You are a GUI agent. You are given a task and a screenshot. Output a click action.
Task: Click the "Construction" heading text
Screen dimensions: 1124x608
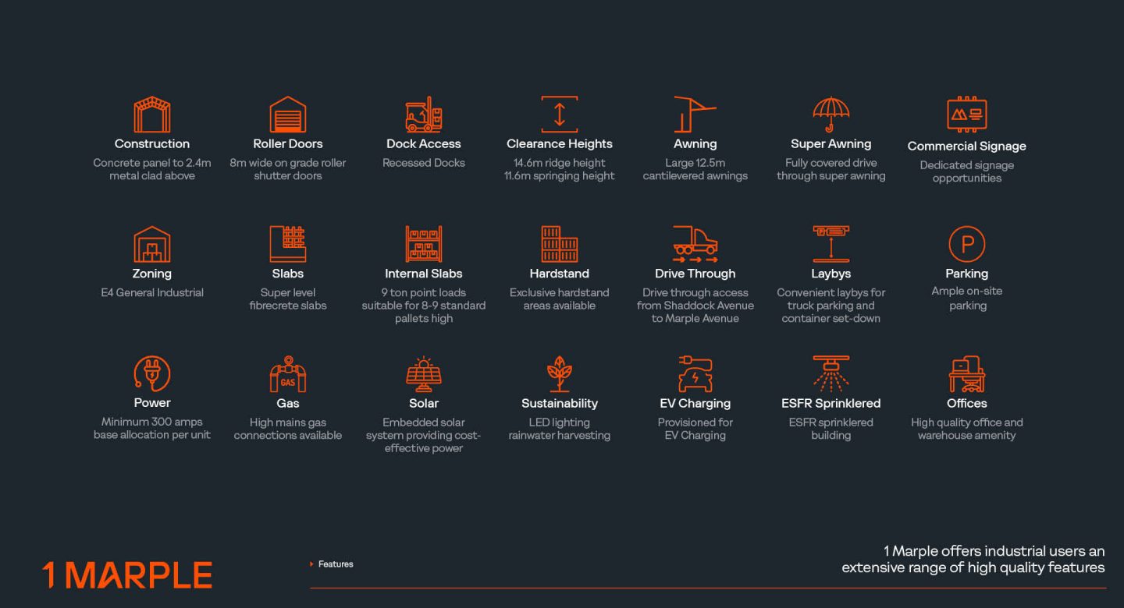pos(152,144)
